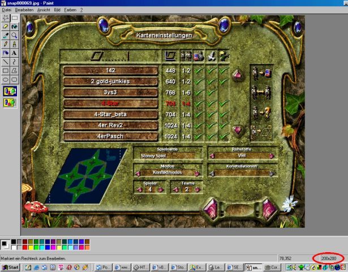
Task: Click the left arrow of Spieler count
Action: pyautogui.click(x=140, y=190)
